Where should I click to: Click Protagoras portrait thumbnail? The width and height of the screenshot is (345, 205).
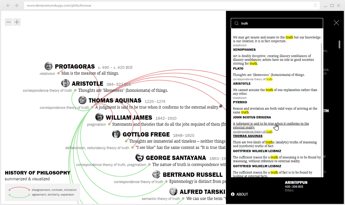pos(49,66)
